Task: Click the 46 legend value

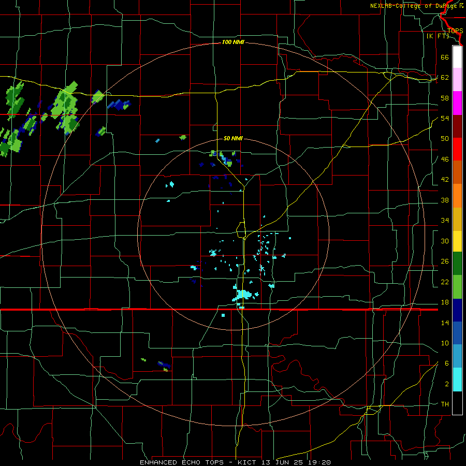Action: coord(445,159)
